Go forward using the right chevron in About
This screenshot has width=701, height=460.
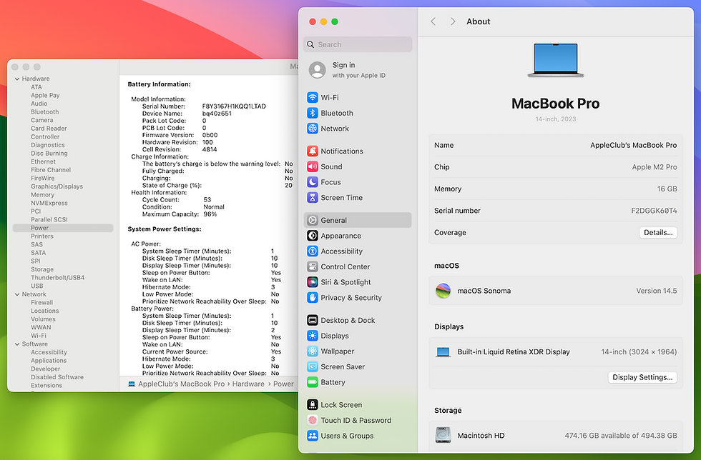click(x=453, y=21)
